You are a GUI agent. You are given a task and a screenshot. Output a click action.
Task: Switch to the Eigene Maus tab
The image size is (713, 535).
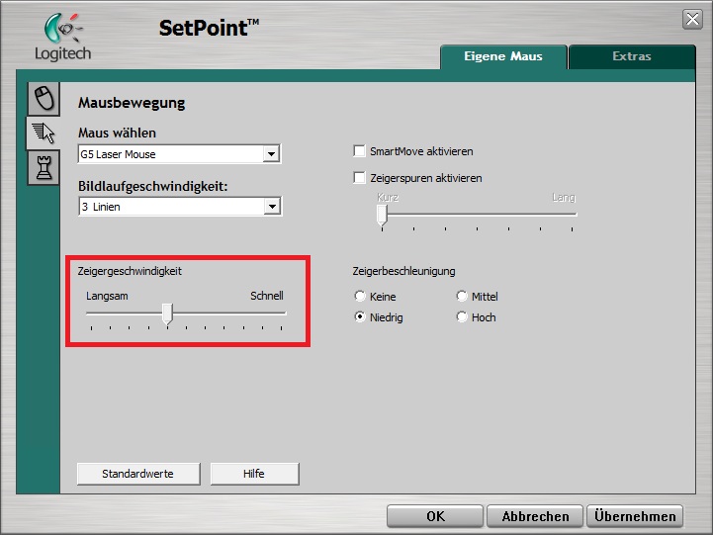pyautogui.click(x=503, y=56)
